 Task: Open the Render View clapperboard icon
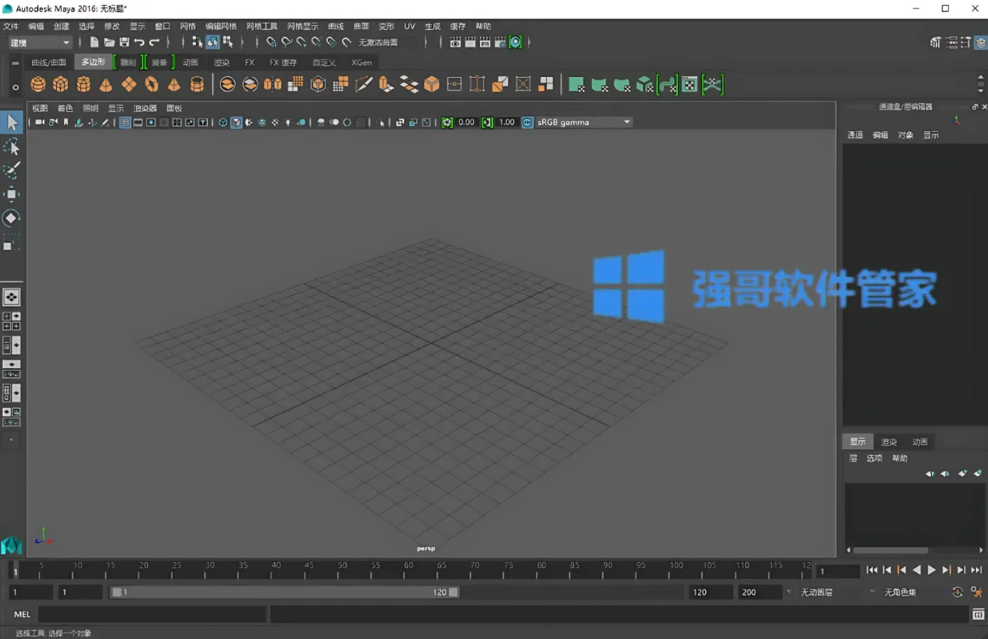pyautogui.click(x=455, y=42)
